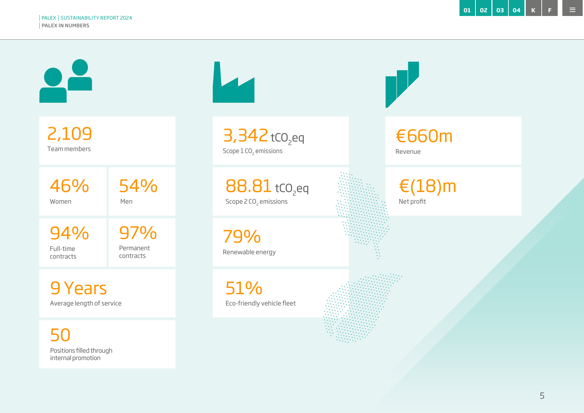Image resolution: width=584 pixels, height=413 pixels.
Task: Select the 2,109 team members figure
Action: pos(70,134)
